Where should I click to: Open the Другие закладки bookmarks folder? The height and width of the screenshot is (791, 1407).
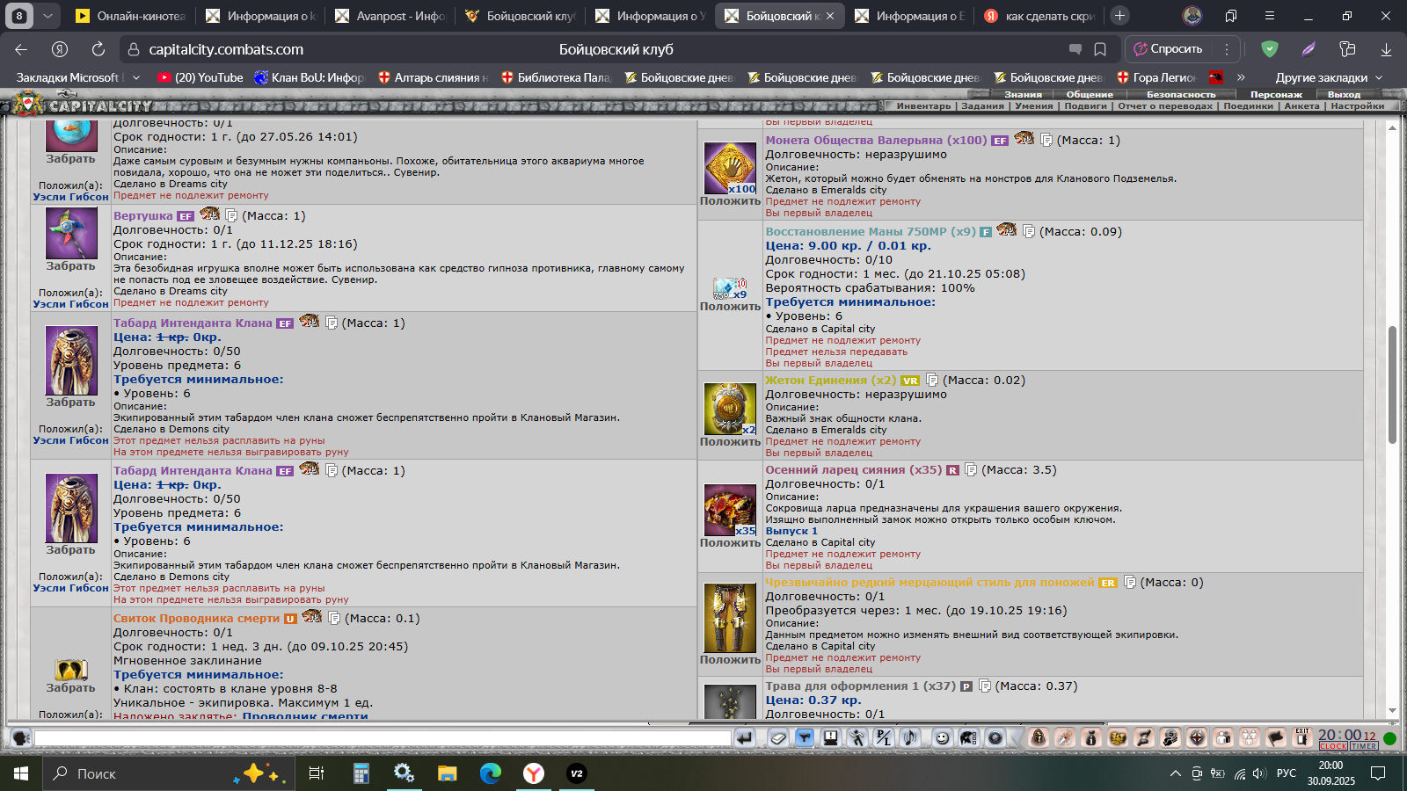click(1328, 77)
